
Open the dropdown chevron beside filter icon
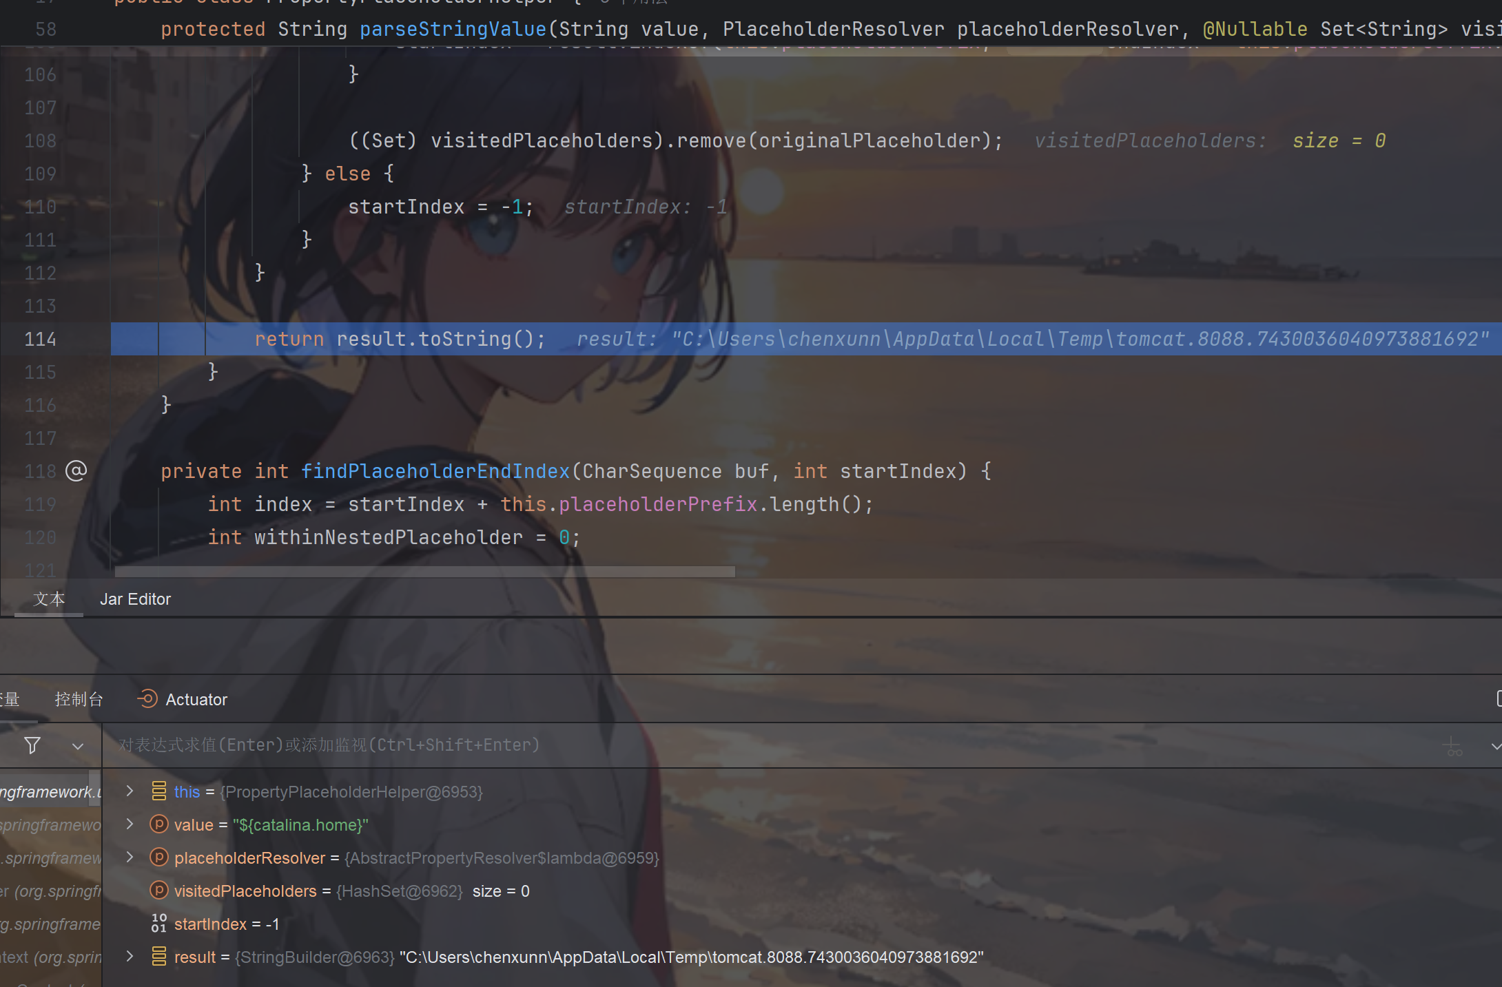78,746
